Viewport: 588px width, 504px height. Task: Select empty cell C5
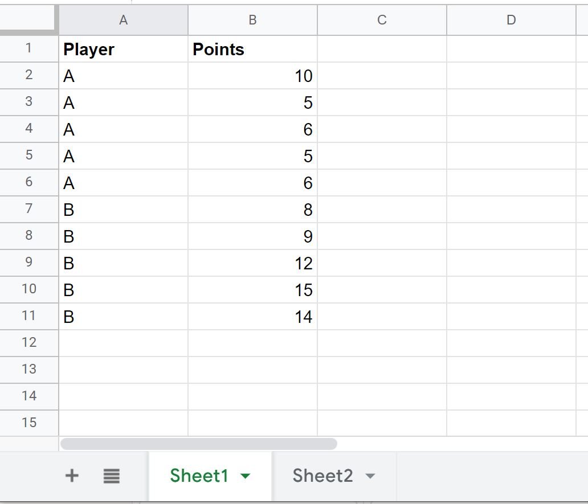tap(382, 156)
